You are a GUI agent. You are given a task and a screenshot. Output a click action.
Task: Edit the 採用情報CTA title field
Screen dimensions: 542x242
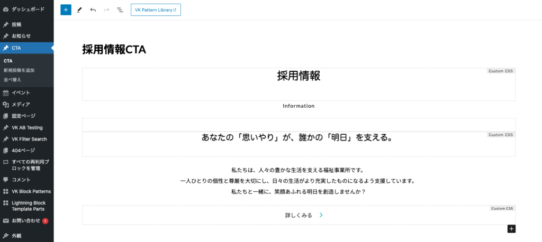[x=114, y=50]
